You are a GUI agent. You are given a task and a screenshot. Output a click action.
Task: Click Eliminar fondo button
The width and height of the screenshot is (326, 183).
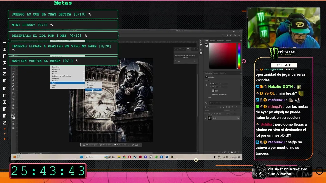[x=105, y=145]
